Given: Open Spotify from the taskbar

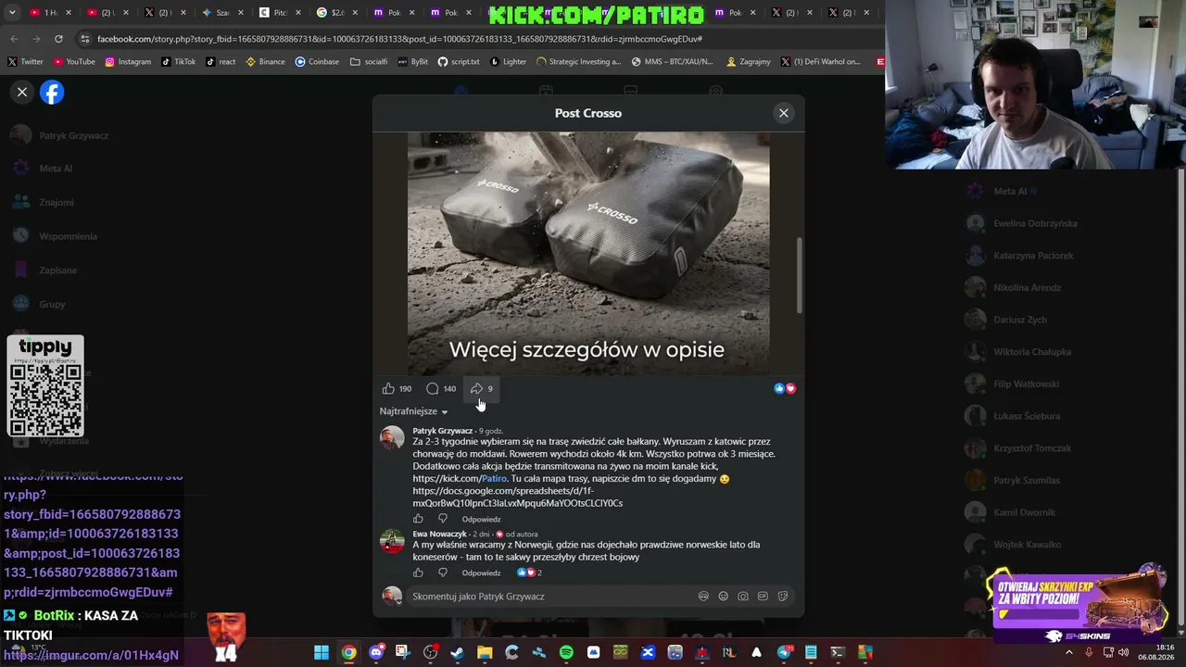Looking at the screenshot, I should click(566, 652).
